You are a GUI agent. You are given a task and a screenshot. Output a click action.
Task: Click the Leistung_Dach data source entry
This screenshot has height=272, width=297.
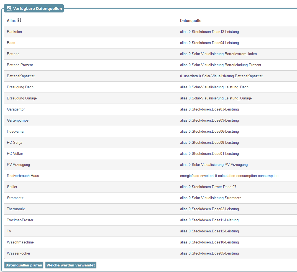(x=214, y=87)
